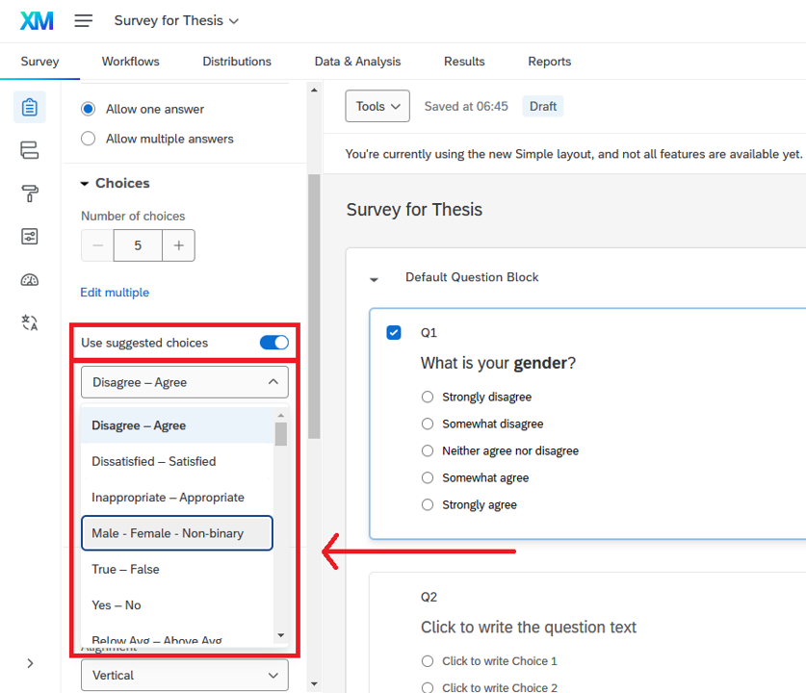The height and width of the screenshot is (693, 806).
Task: Click the suggested choices list scrollbar thumb
Action: pos(281,435)
